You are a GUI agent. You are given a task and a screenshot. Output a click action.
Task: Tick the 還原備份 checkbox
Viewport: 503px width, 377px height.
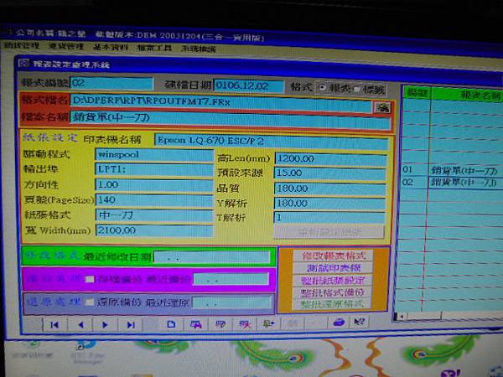coord(91,302)
